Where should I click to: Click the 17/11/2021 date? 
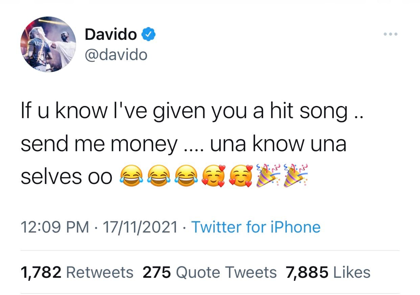140,227
